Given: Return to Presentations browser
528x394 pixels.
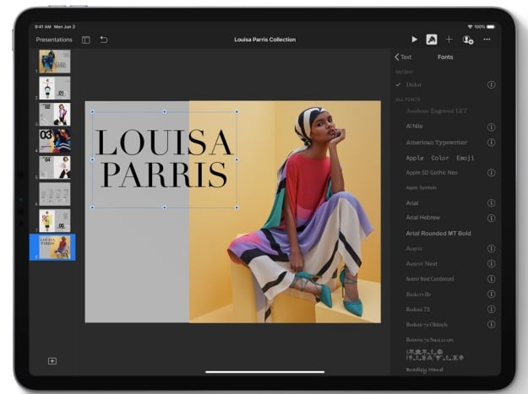Looking at the screenshot, I should (x=54, y=40).
